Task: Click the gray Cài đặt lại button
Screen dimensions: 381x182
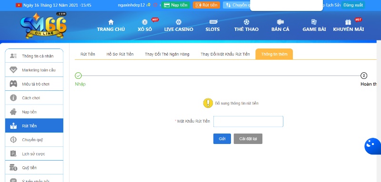Action: (x=248, y=139)
